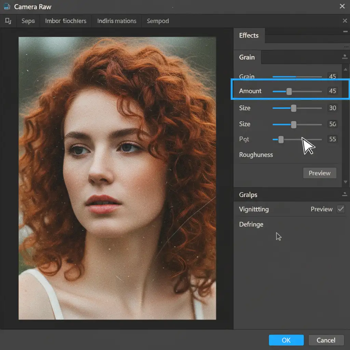Click the Preview button under Roughuness
The width and height of the screenshot is (350, 350).
click(x=320, y=173)
